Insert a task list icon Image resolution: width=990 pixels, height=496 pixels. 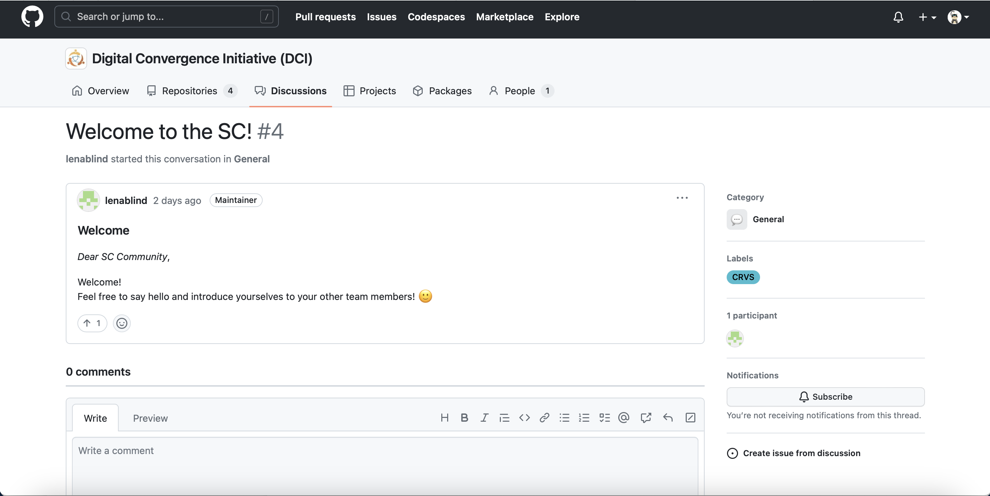pyautogui.click(x=604, y=418)
